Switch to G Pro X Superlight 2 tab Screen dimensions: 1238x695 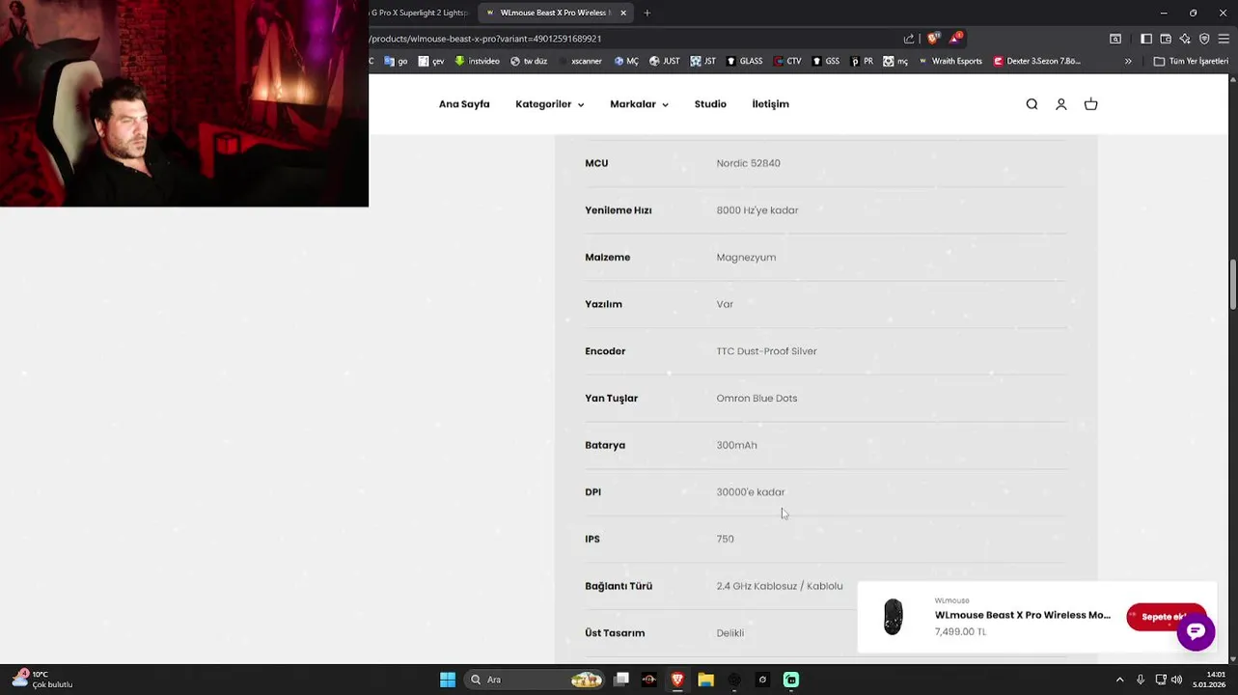pos(421,13)
